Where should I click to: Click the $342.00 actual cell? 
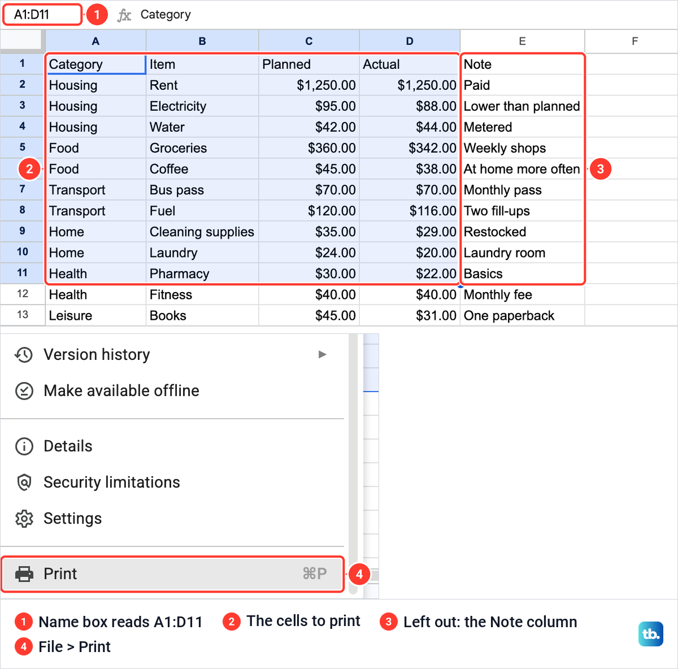tap(410, 147)
